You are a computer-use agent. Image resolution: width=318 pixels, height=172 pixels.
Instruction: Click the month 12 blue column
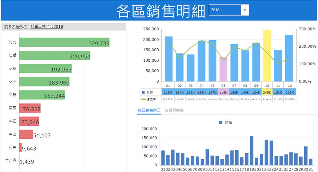point(289,58)
